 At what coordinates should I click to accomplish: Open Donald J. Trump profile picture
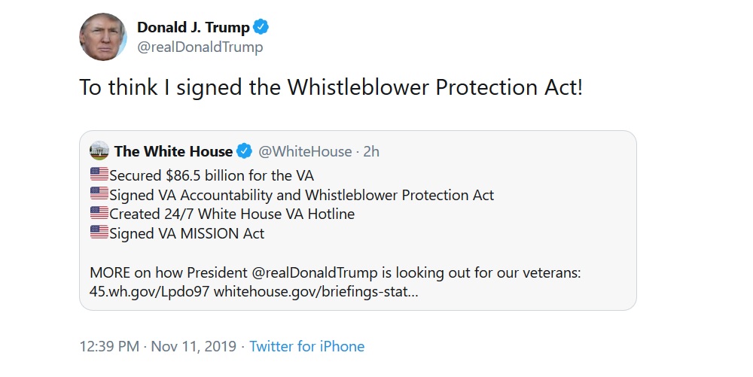point(102,37)
